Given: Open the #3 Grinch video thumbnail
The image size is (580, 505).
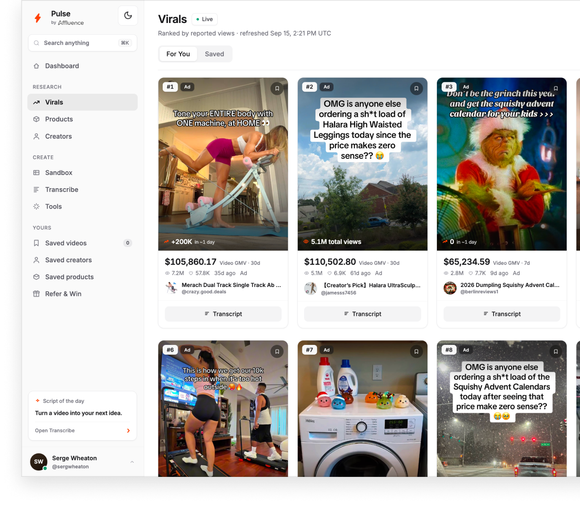Looking at the screenshot, I should pyautogui.click(x=502, y=164).
